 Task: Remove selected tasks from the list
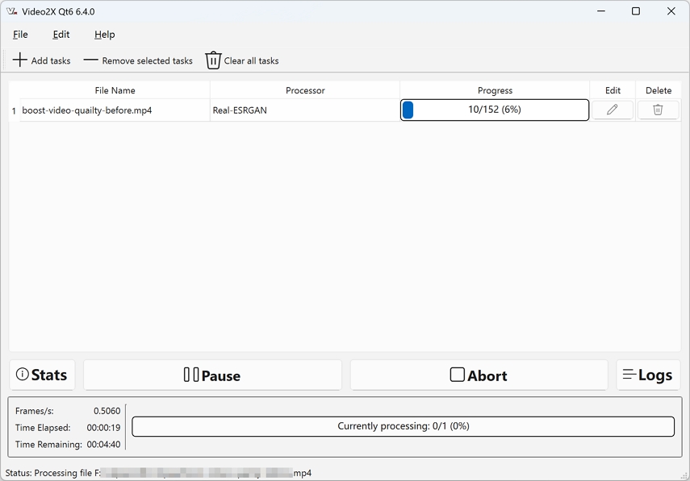pos(138,60)
